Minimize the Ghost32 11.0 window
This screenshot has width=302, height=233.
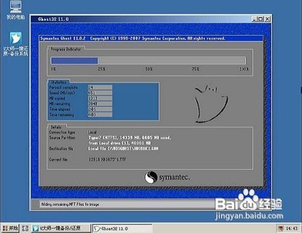(x=254, y=19)
